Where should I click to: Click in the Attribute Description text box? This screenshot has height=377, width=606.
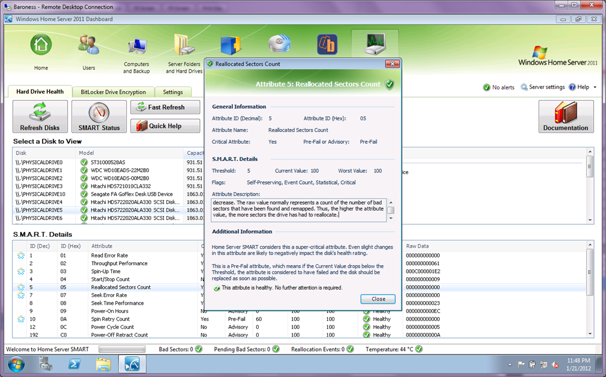(298, 210)
